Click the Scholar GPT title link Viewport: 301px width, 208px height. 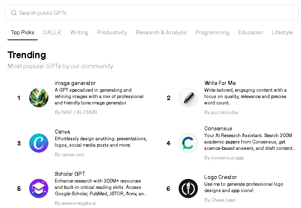[70, 174]
